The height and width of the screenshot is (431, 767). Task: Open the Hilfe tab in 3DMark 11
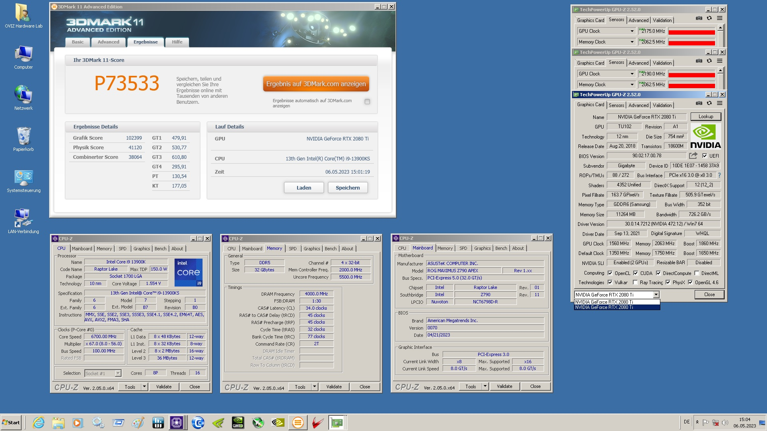click(177, 42)
